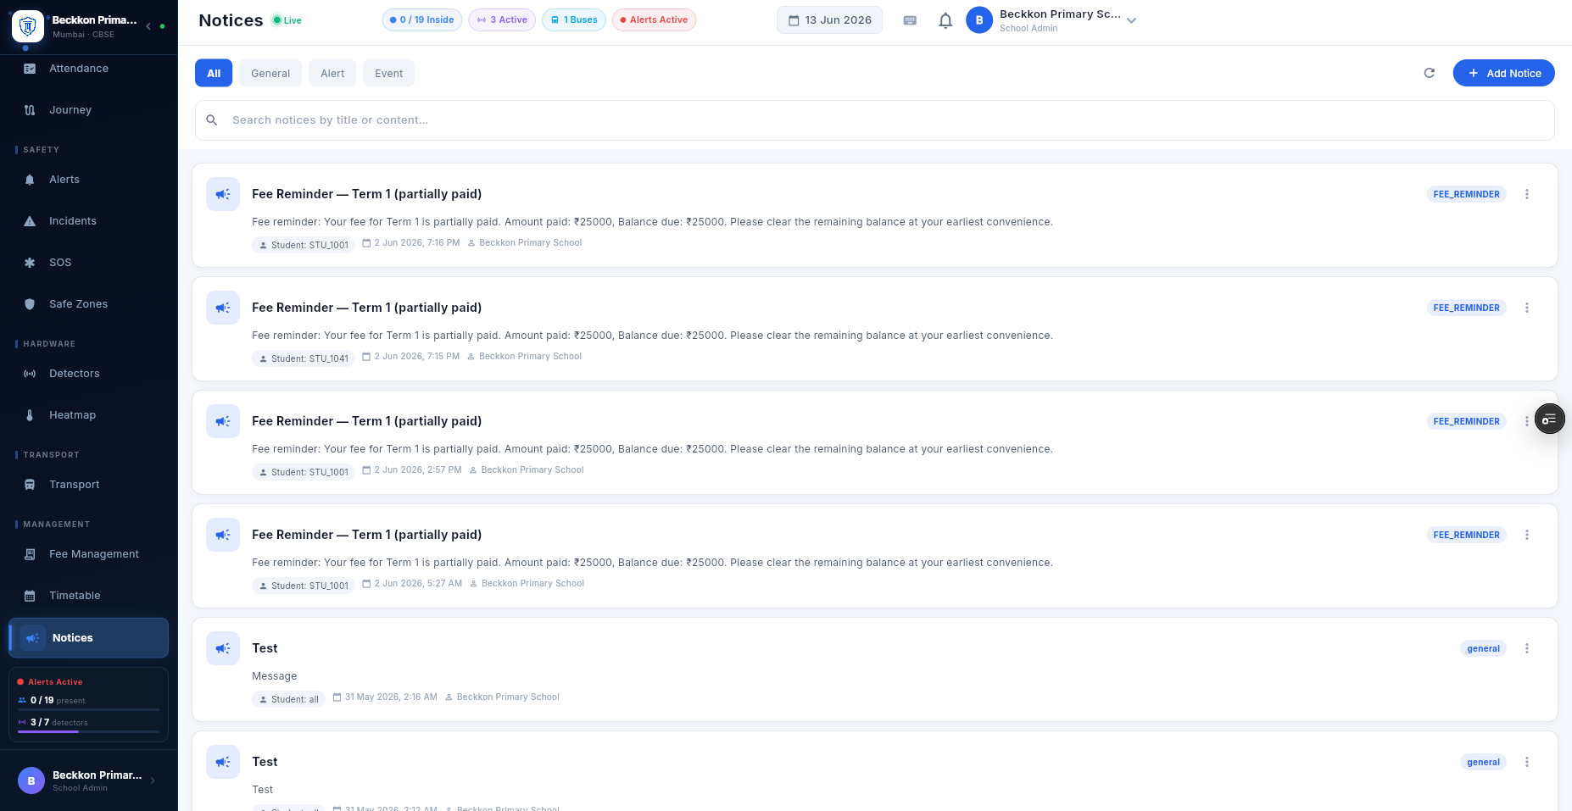Open the Safe Zones shield icon
Image resolution: width=1572 pixels, height=811 pixels.
coord(30,304)
